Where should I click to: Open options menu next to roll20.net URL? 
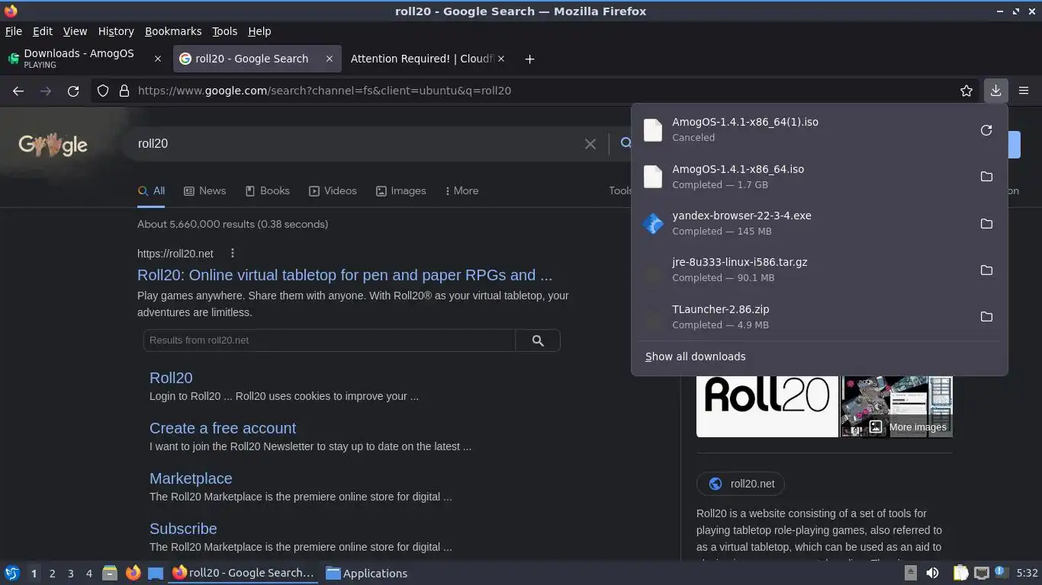click(x=233, y=254)
